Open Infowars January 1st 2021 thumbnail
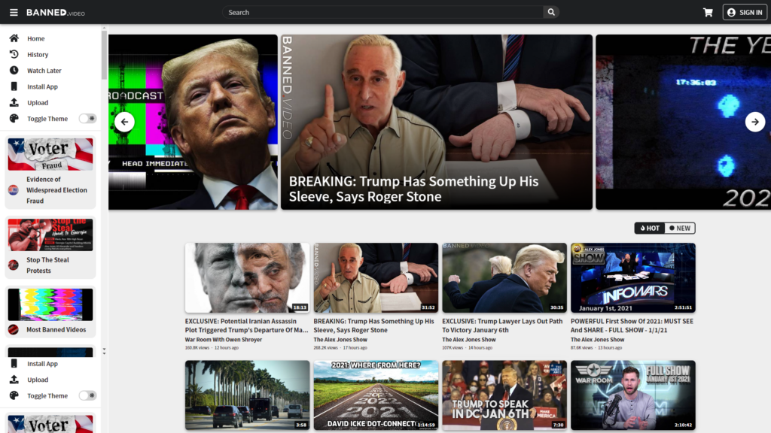Viewport: 771px width, 433px height. pos(632,278)
